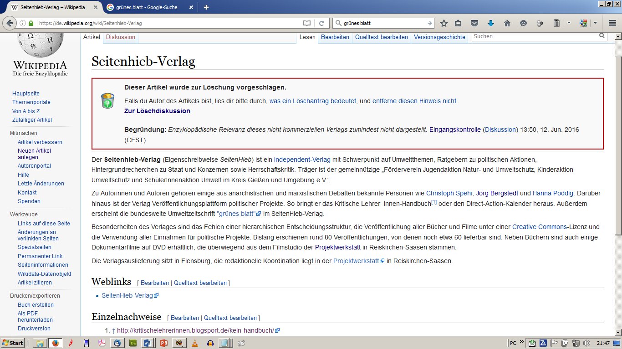Viewport: 622px width, 349px height.
Task: Click the Wikipedia search magnifier icon
Action: 602,36
